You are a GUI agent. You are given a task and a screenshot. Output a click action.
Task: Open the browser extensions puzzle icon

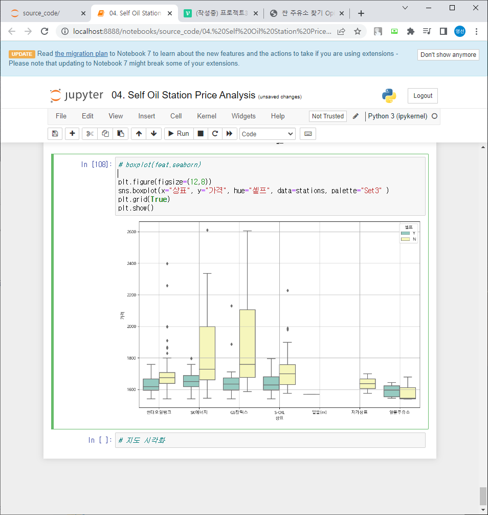pos(410,32)
